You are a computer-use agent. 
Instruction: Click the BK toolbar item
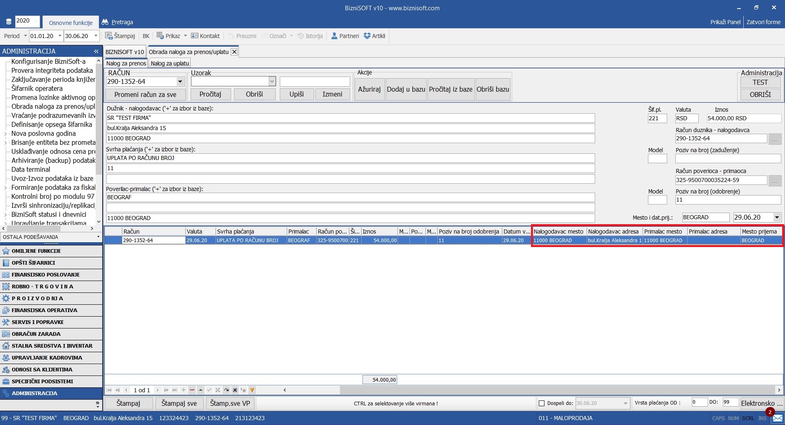[x=146, y=36]
